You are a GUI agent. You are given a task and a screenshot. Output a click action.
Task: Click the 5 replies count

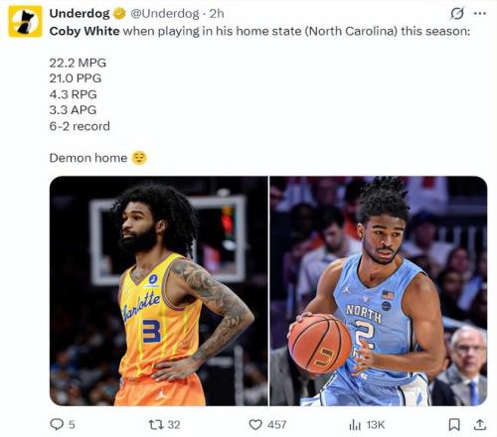[72, 425]
